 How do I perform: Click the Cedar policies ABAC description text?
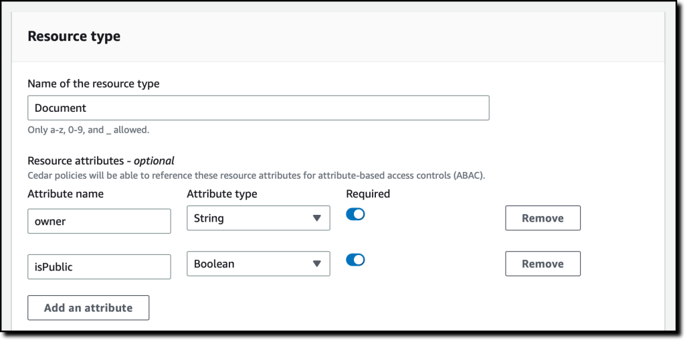(256, 176)
